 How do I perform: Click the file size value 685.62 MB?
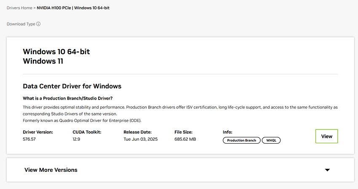tap(185, 139)
